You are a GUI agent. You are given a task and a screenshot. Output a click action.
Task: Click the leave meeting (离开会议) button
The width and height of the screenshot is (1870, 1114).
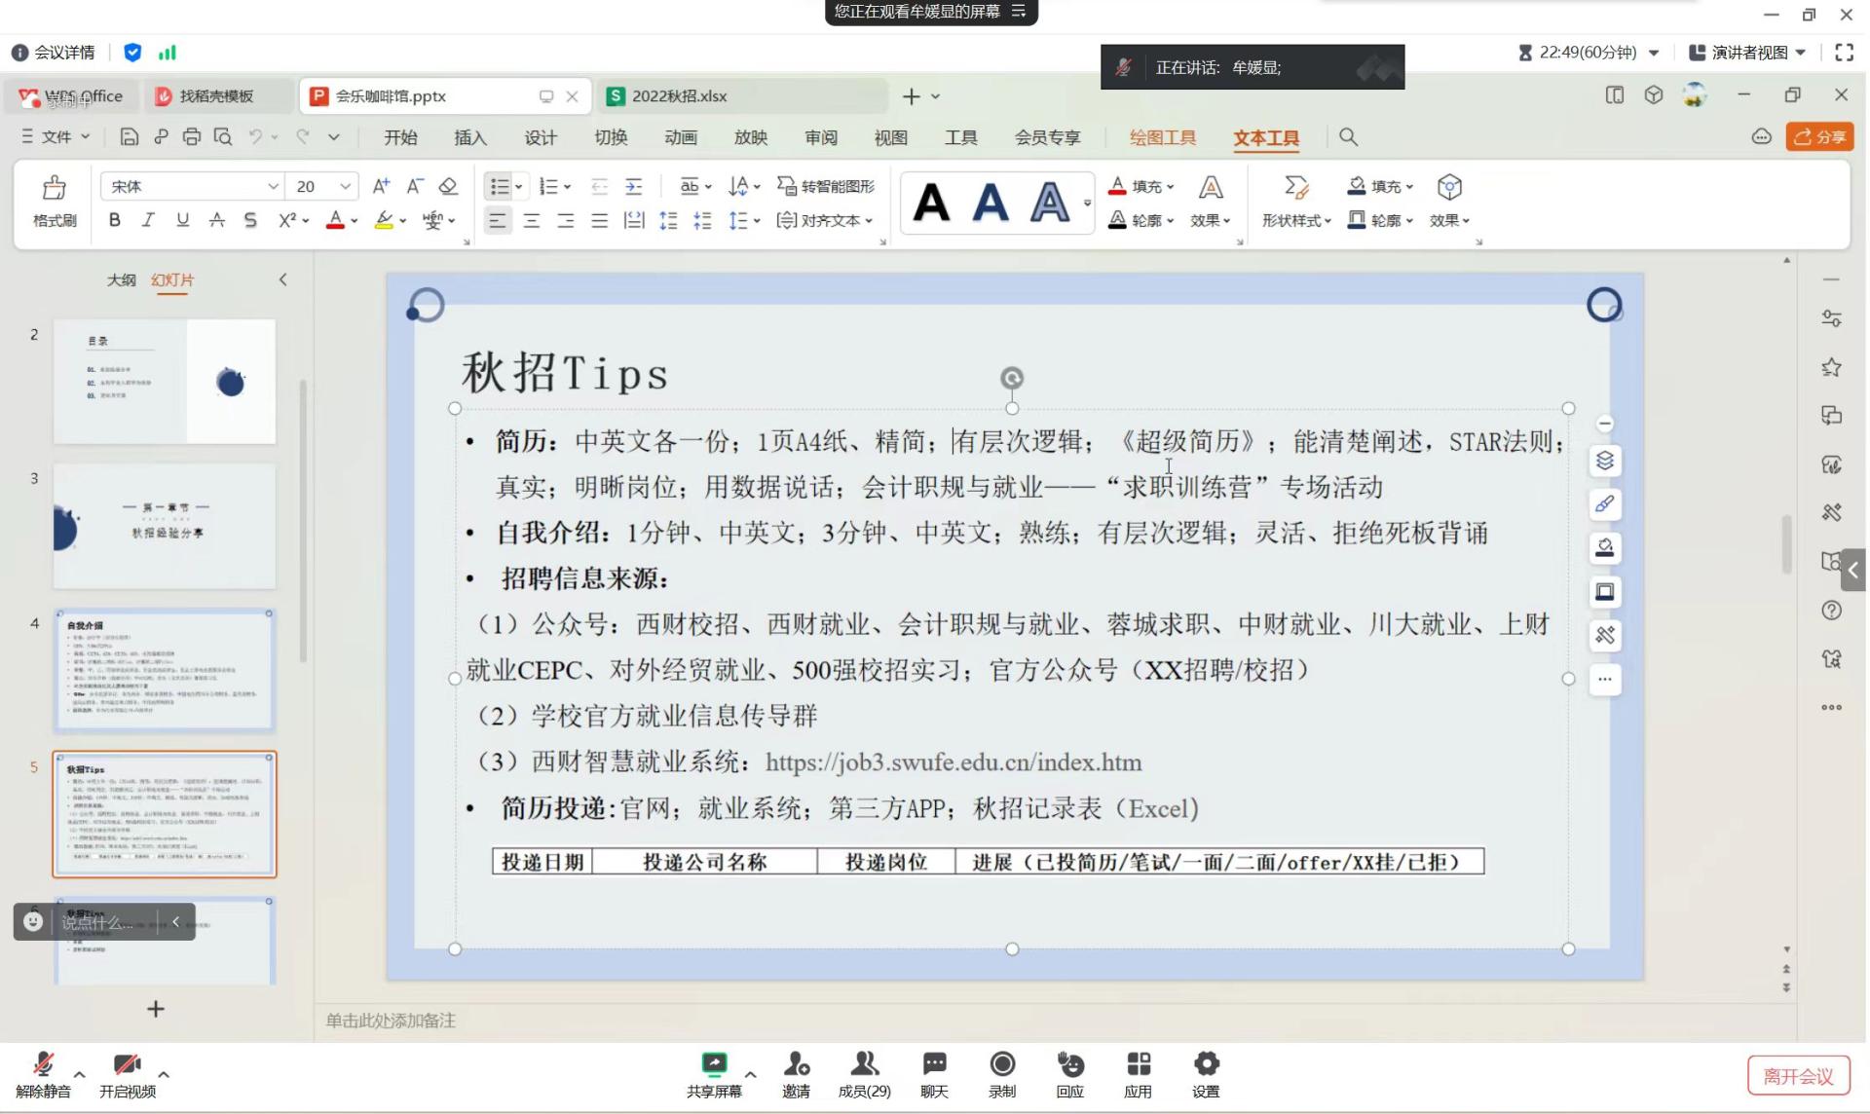click(x=1797, y=1076)
